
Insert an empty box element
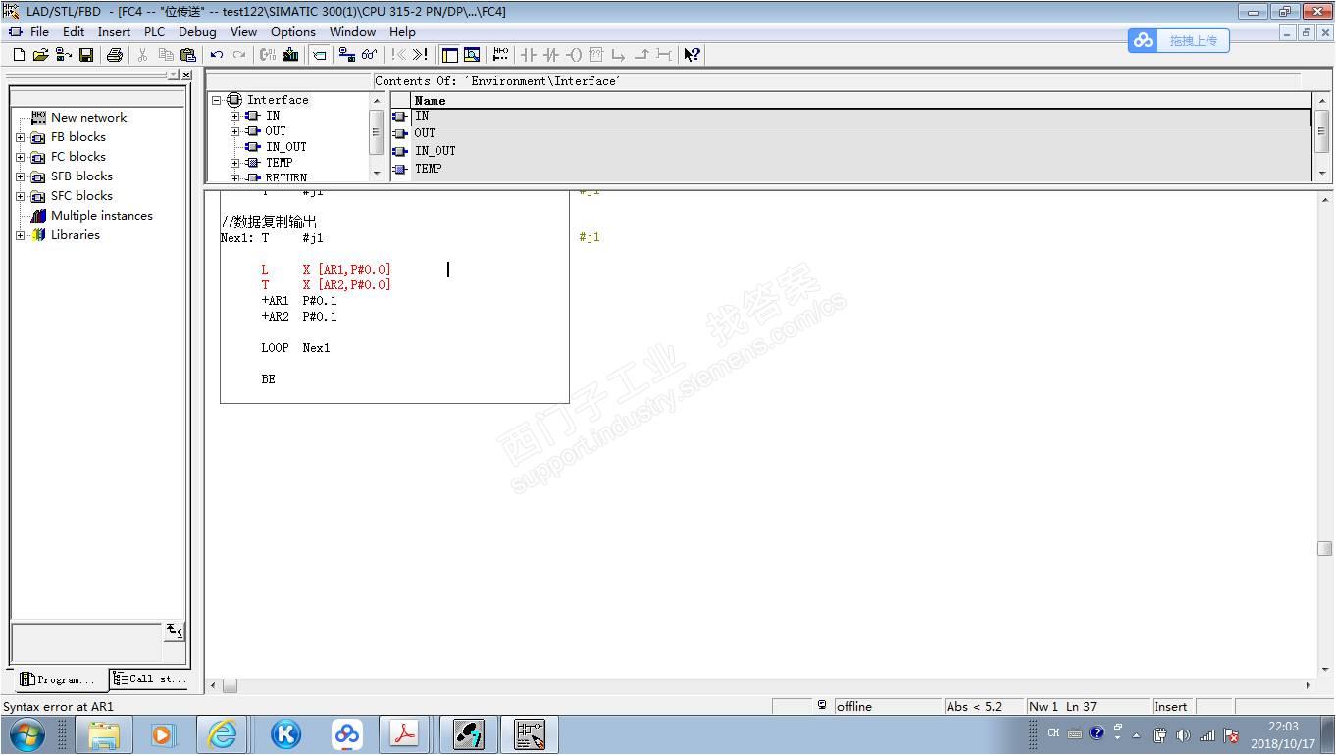(595, 55)
